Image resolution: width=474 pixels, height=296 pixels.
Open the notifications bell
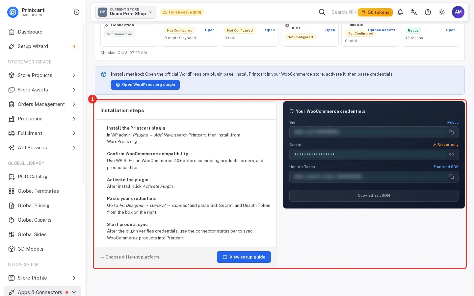(x=400, y=12)
